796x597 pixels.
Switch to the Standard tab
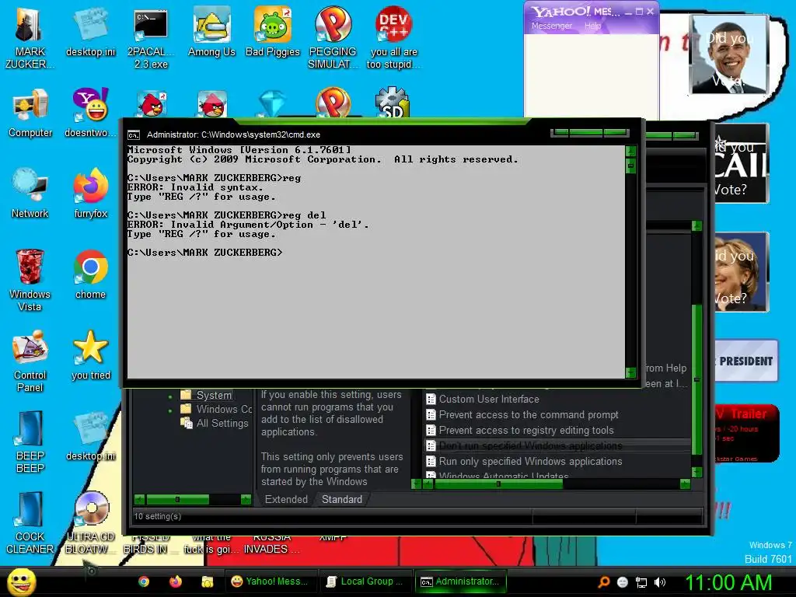342,500
